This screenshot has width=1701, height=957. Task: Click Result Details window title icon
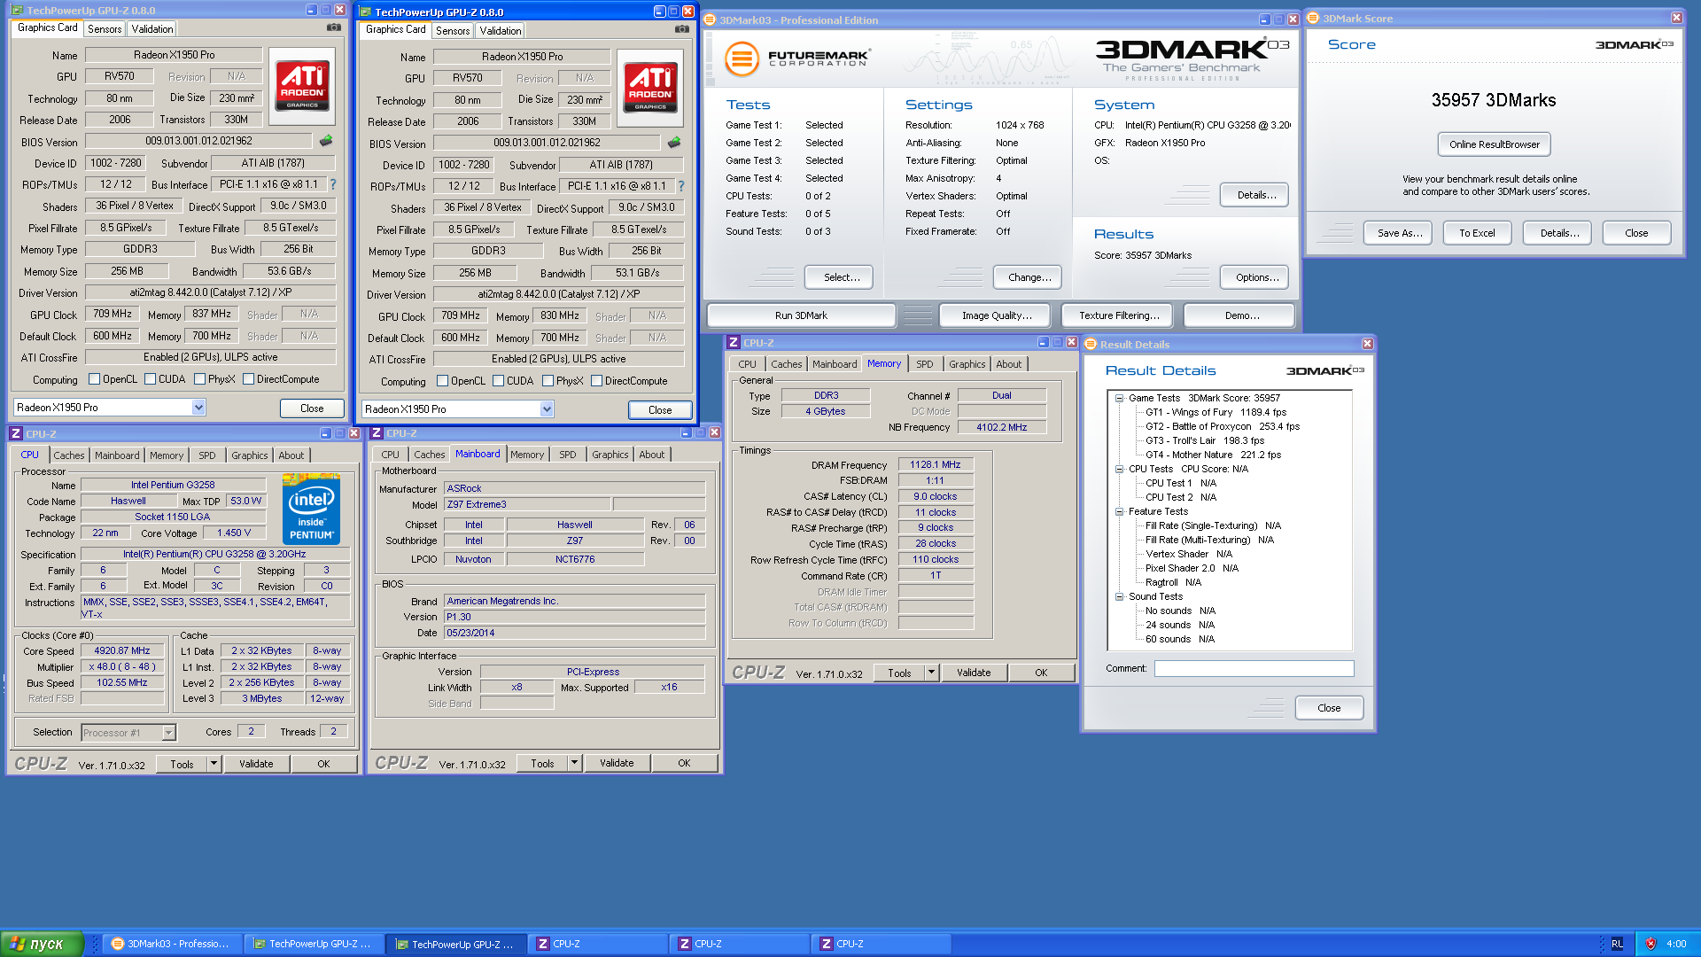[x=1091, y=344]
